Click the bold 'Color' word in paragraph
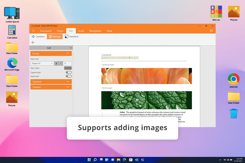Viewport: 245px width, 163px height. tap(122, 112)
